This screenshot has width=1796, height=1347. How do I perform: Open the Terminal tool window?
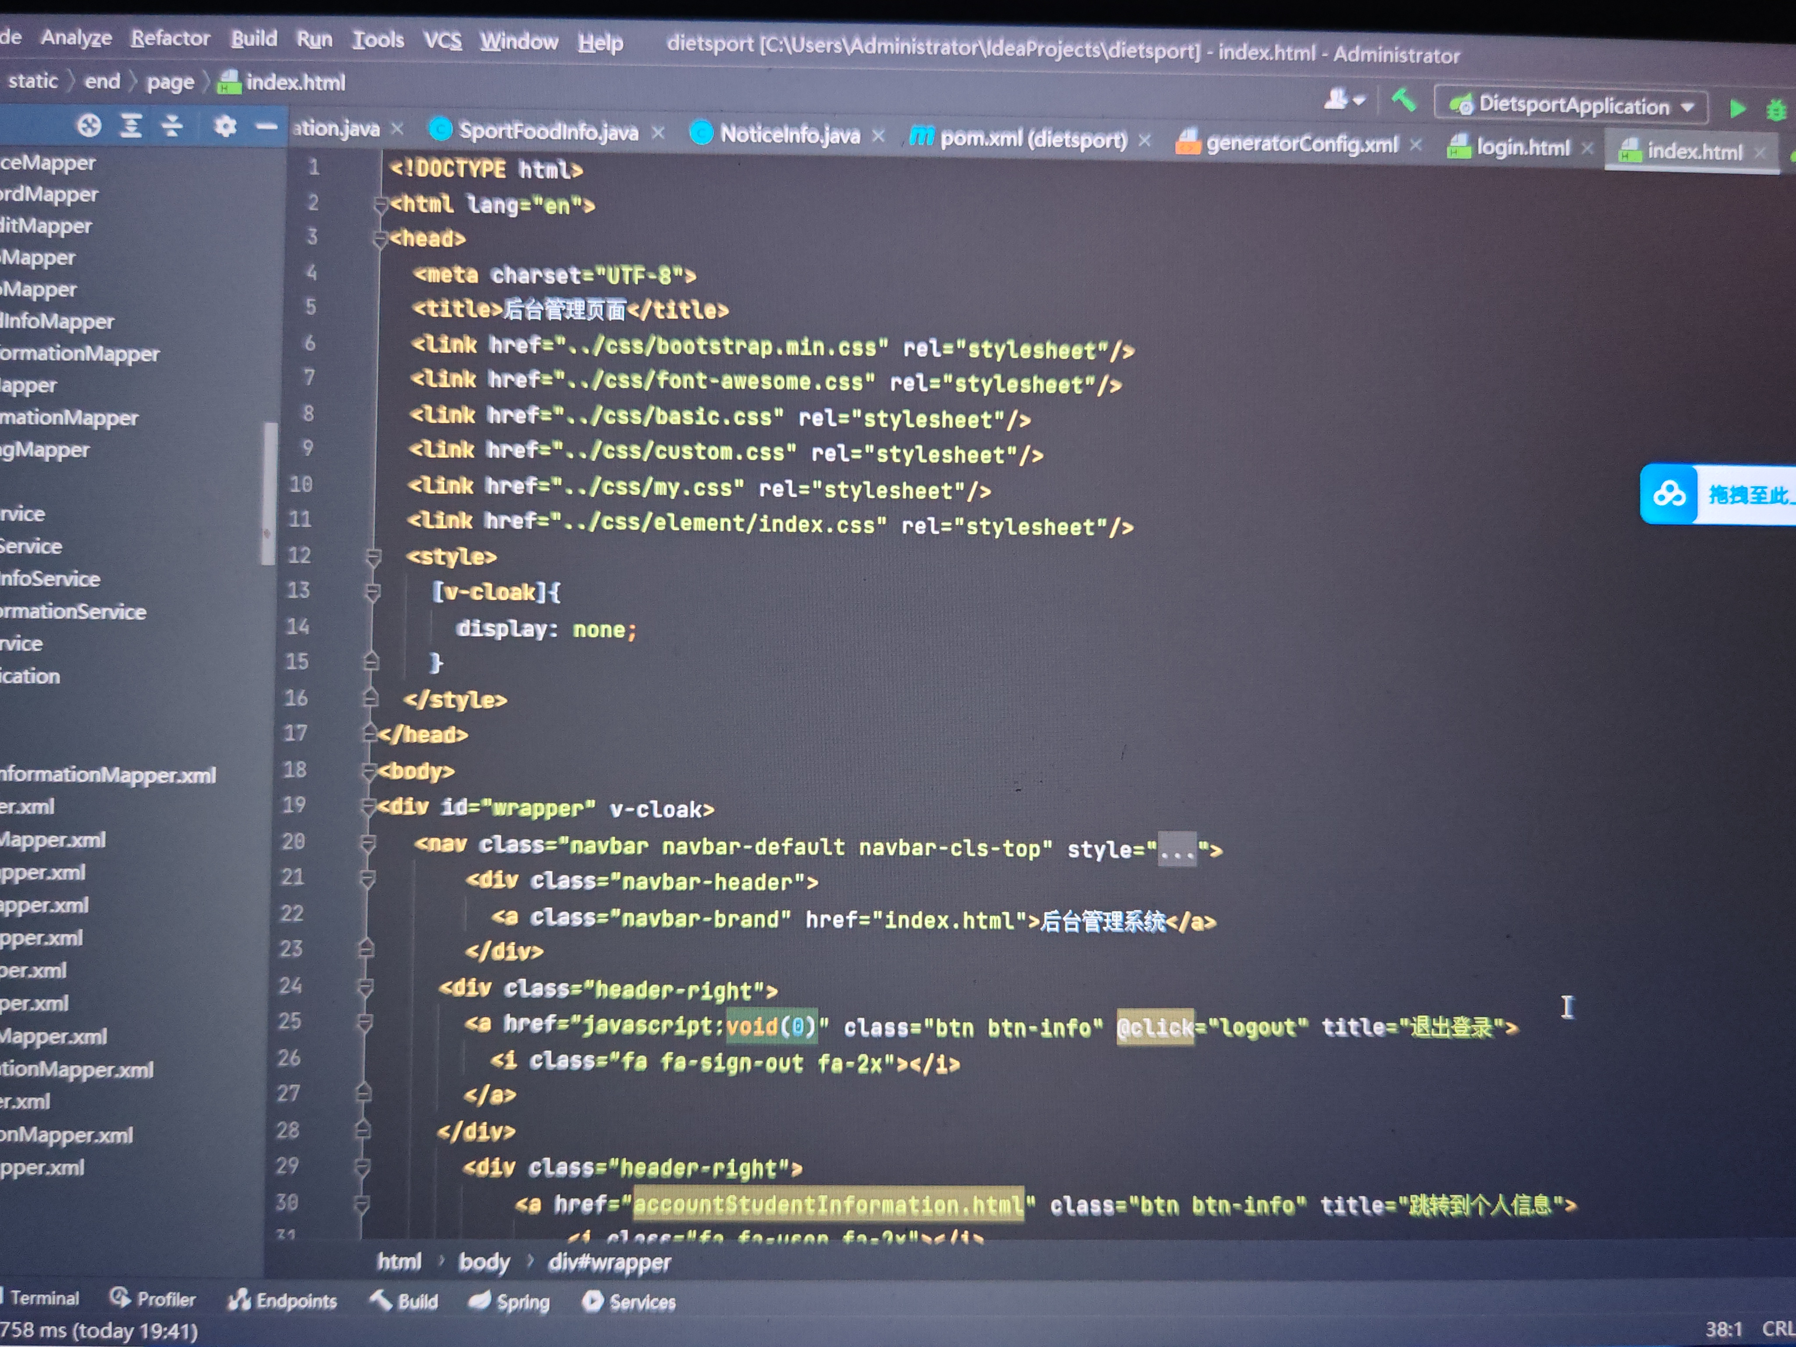45,1297
